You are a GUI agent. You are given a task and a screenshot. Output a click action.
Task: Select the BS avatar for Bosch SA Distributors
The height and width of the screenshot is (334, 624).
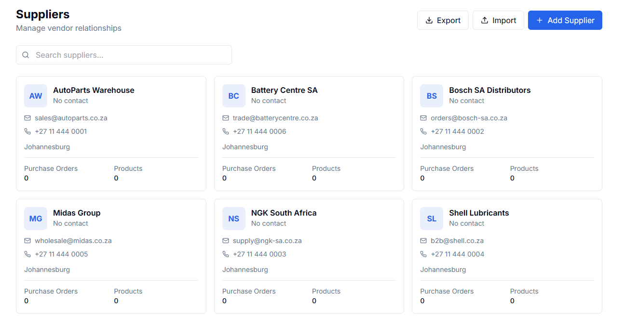coord(431,95)
